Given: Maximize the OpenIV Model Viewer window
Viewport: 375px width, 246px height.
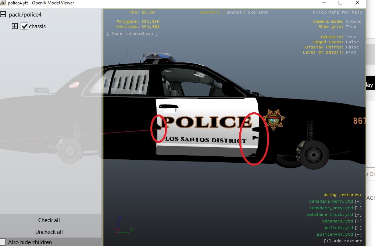Looking at the screenshot, I should click(340, 3).
